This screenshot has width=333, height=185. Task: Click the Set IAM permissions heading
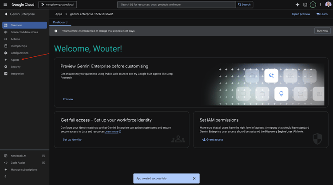pos(219,120)
